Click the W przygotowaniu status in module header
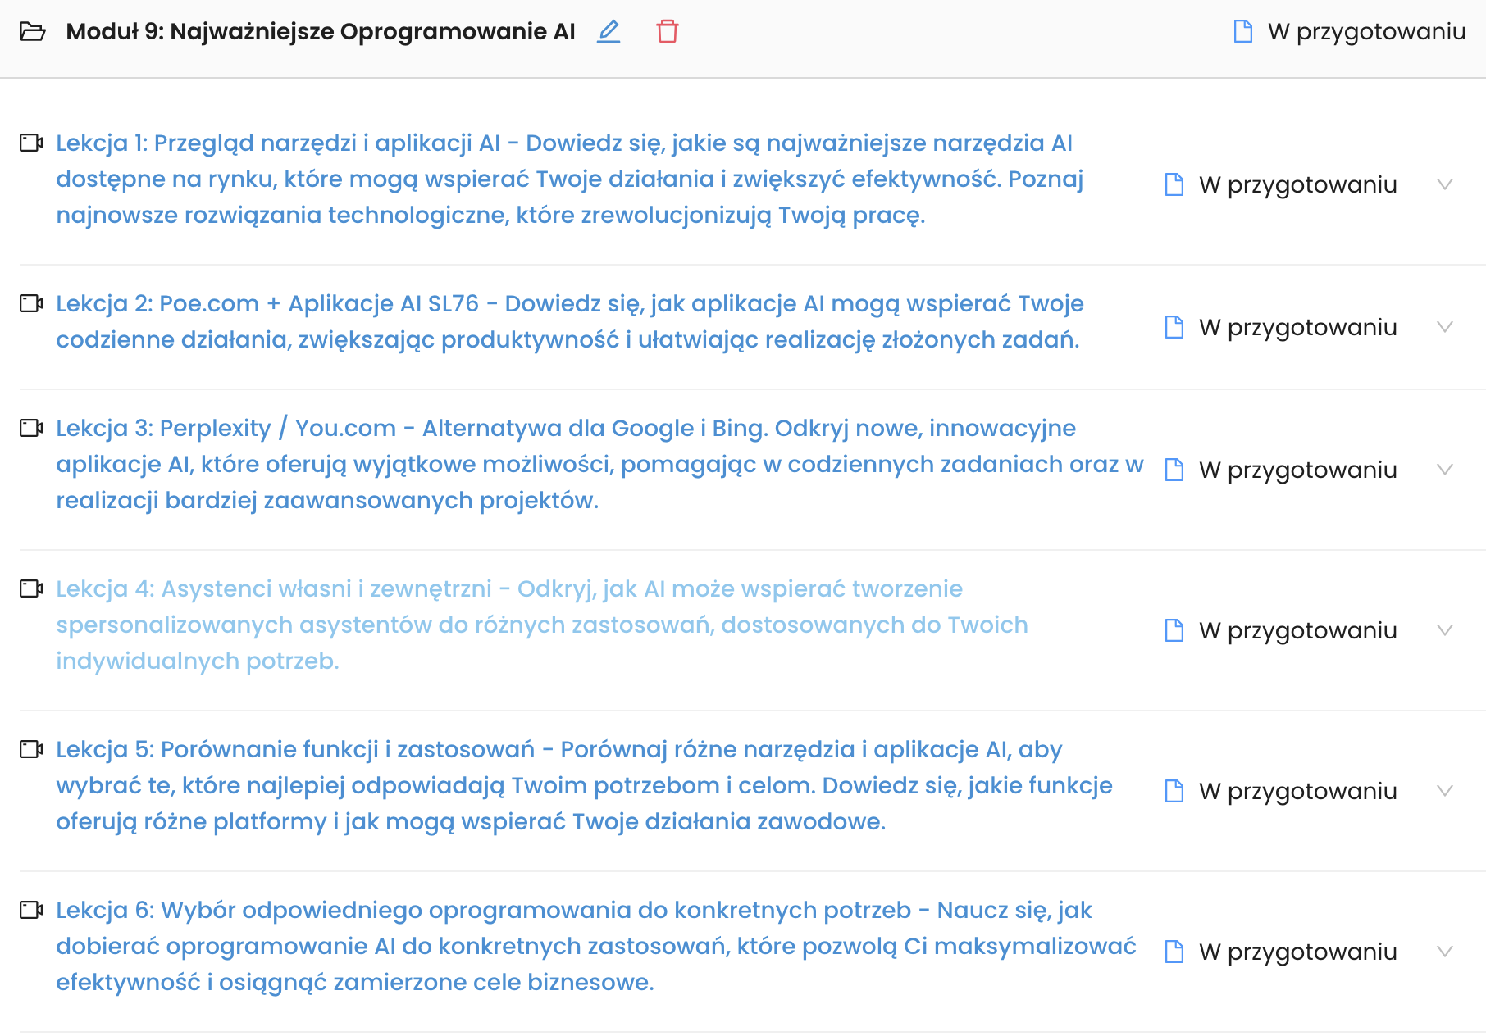Viewport: 1486px width, 1036px height. pos(1366,32)
